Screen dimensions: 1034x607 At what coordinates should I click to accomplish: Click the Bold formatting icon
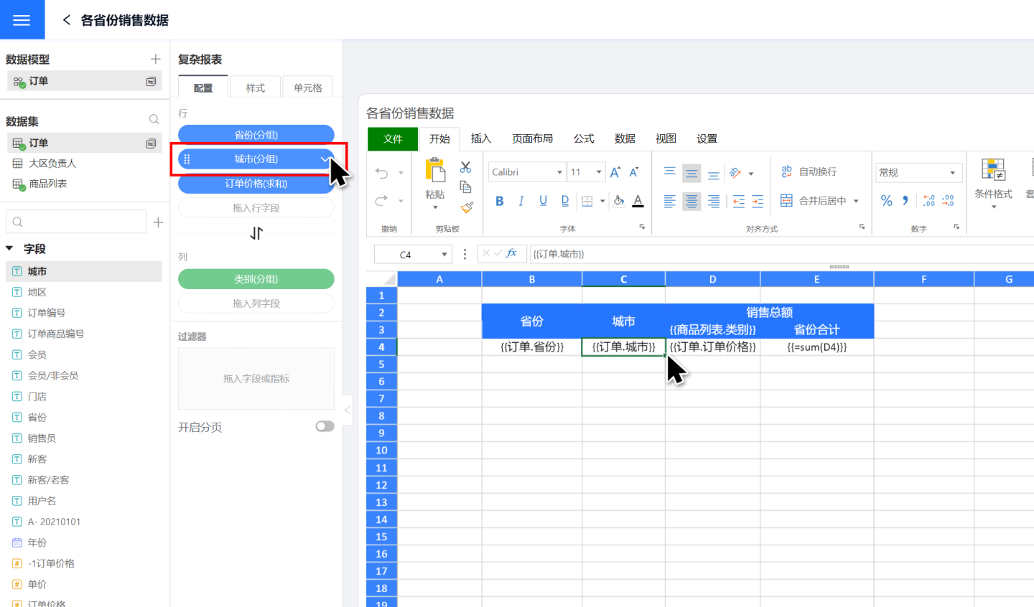[499, 201]
